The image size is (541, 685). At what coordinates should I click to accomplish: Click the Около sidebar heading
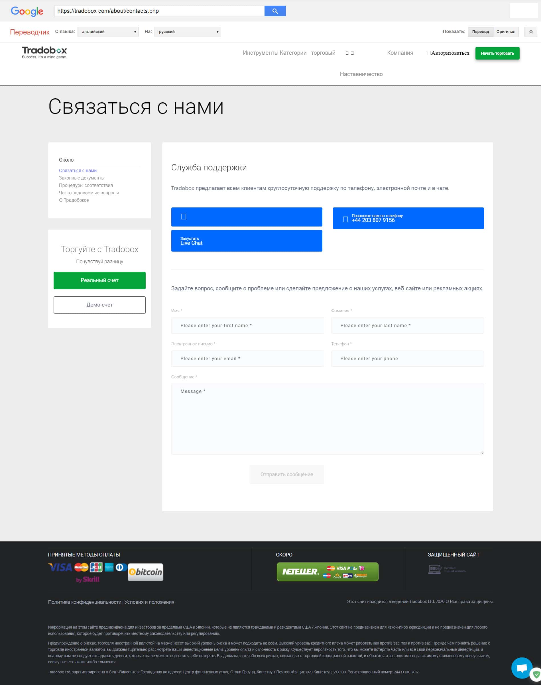pyautogui.click(x=66, y=160)
